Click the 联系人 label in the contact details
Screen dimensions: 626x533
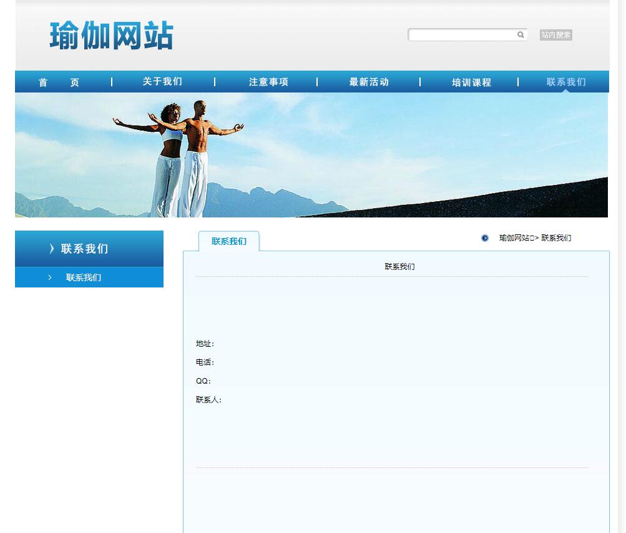click(208, 400)
